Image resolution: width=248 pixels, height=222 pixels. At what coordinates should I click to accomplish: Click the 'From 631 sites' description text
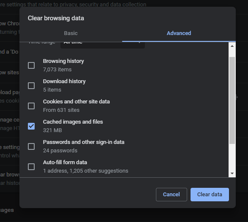(x=61, y=110)
